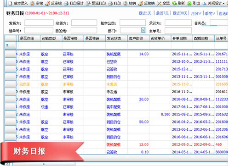Open the 部门 department combo box arrow

pyautogui.click(x=143, y=30)
